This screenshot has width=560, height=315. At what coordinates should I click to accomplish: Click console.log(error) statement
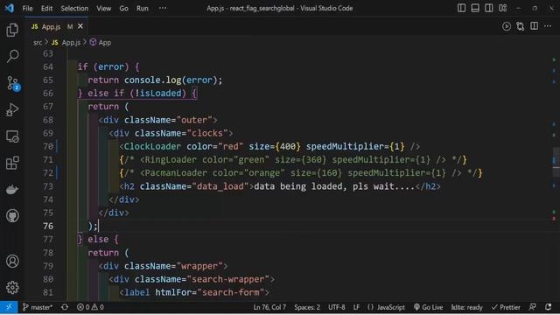tap(173, 80)
